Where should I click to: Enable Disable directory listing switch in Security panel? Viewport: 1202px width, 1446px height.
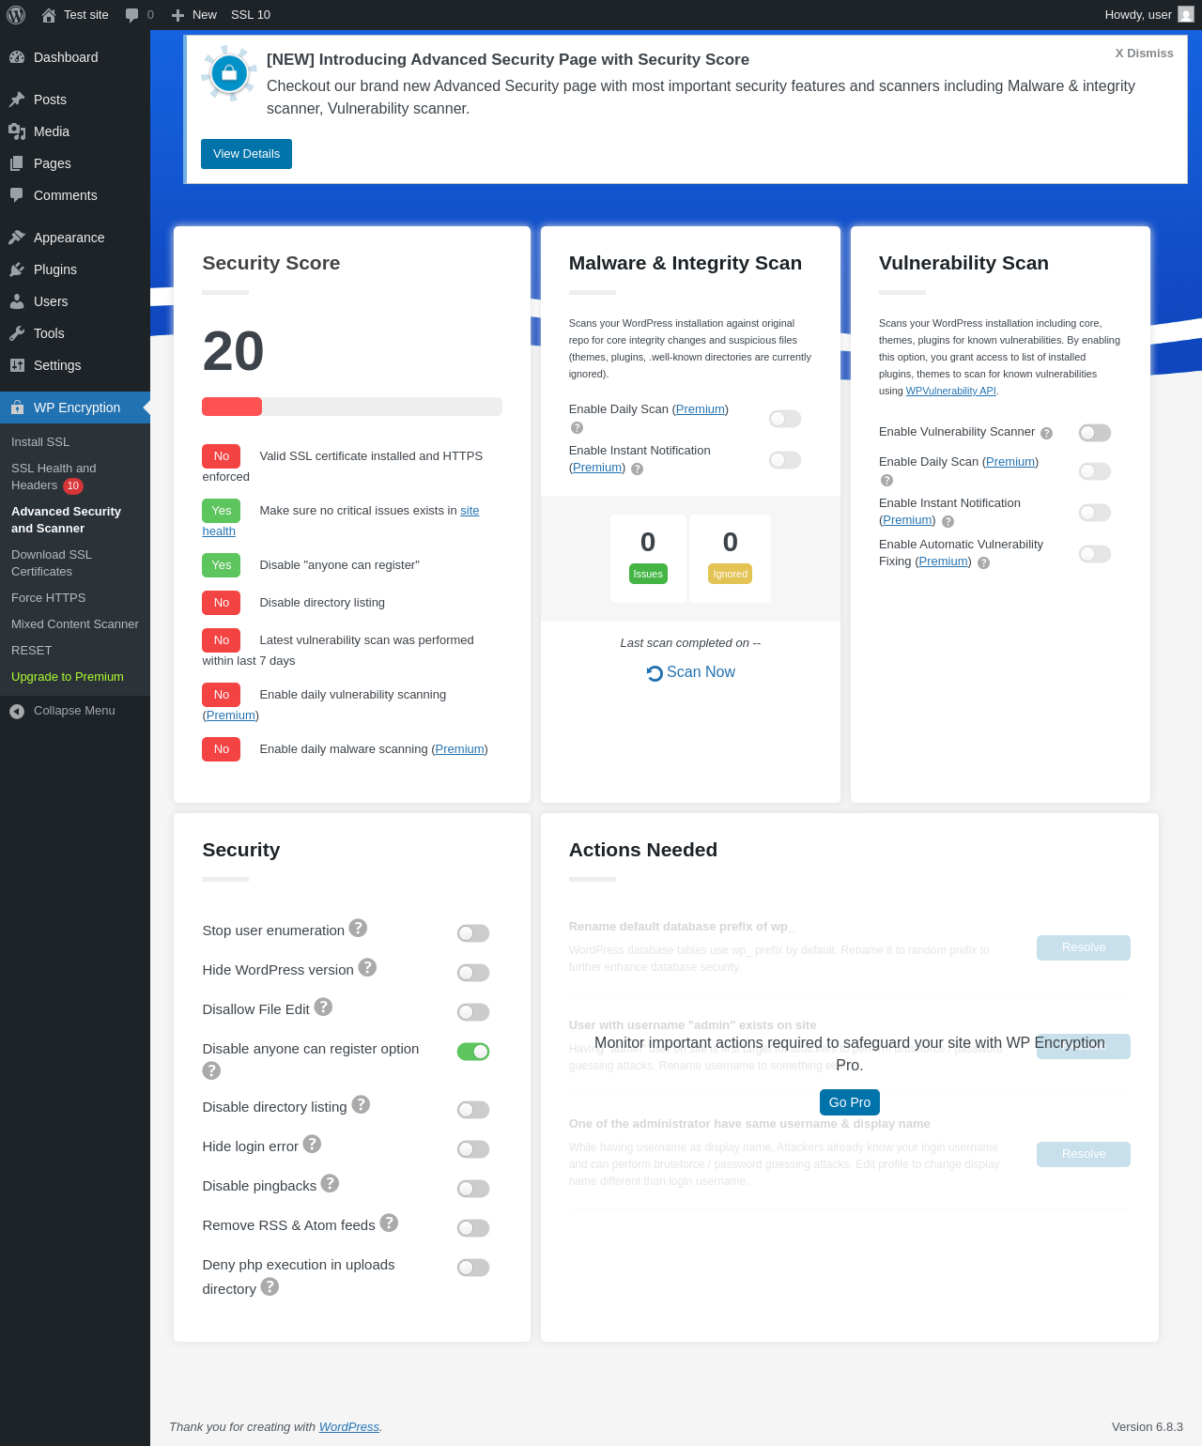473,1110
